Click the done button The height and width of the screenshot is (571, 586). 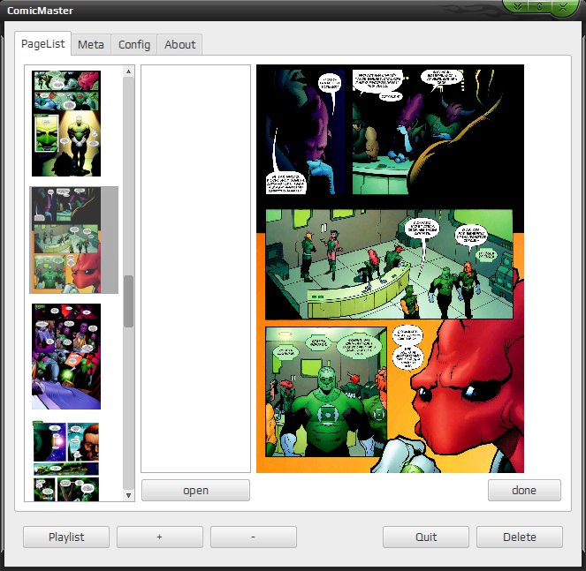(x=524, y=491)
